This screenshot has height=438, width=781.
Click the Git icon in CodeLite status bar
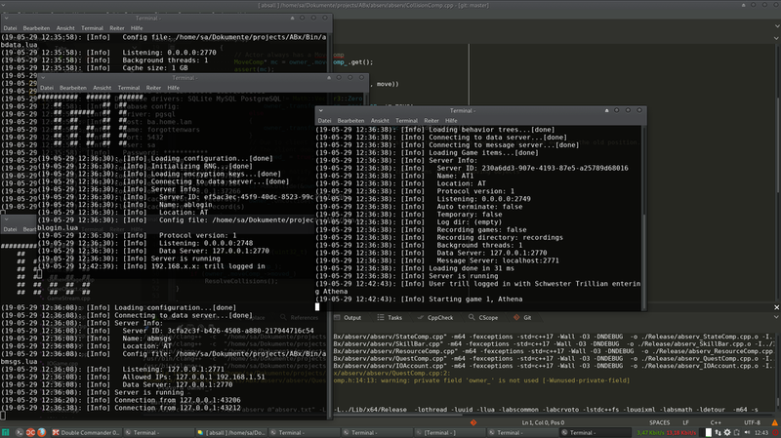click(473, 422)
